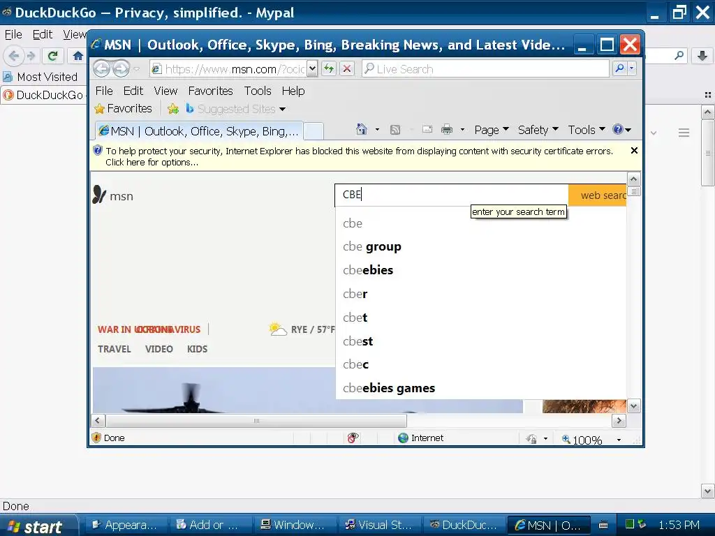Click the Favorites star button
The width and height of the screenshot is (715, 536).
coord(123,108)
